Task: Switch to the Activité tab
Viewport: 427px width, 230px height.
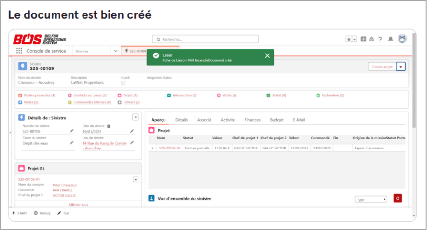Action: coord(228,120)
